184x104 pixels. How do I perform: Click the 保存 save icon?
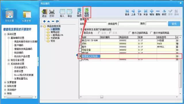pyautogui.click(x=170, y=13)
